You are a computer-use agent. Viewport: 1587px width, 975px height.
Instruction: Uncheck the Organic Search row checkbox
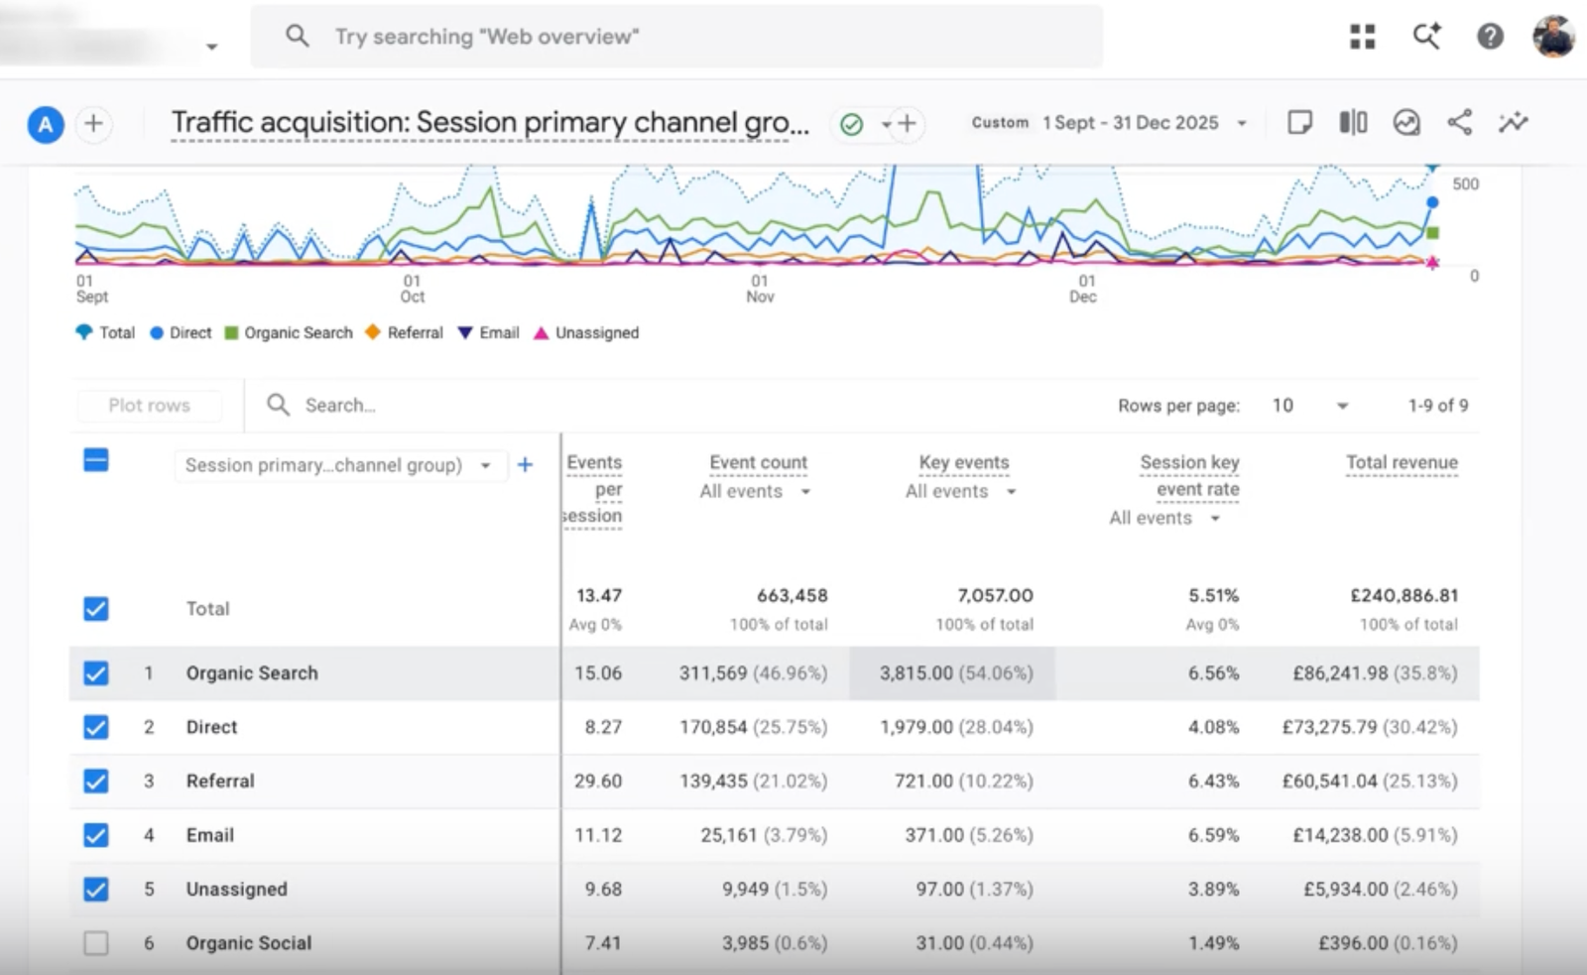pyautogui.click(x=96, y=673)
